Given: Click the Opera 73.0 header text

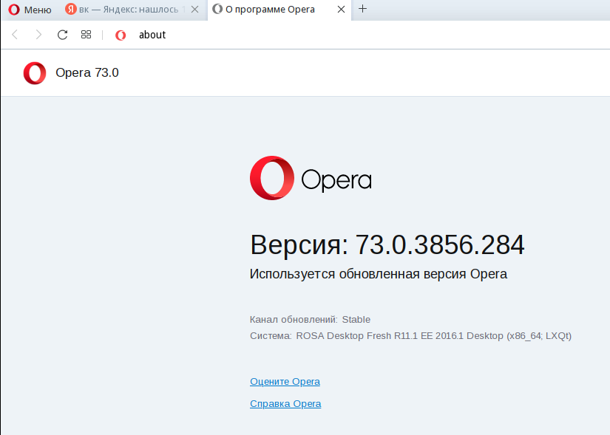Looking at the screenshot, I should click(x=87, y=72).
